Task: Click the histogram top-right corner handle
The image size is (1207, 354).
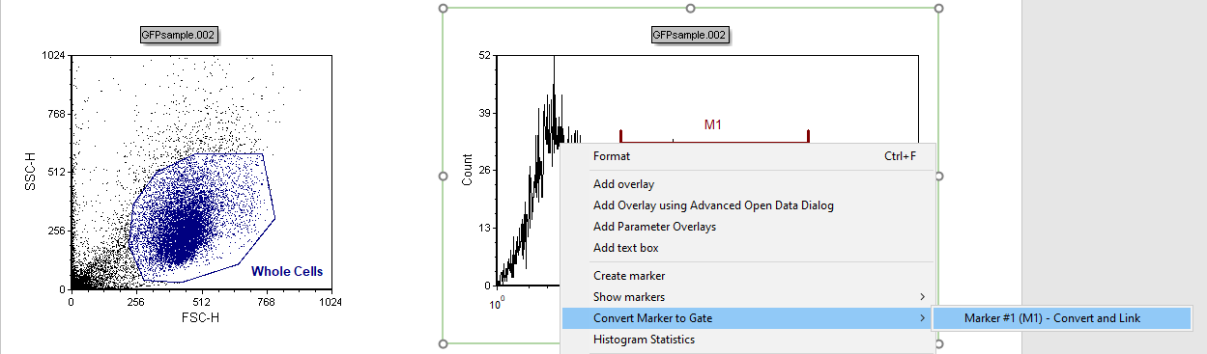Action: click(938, 8)
